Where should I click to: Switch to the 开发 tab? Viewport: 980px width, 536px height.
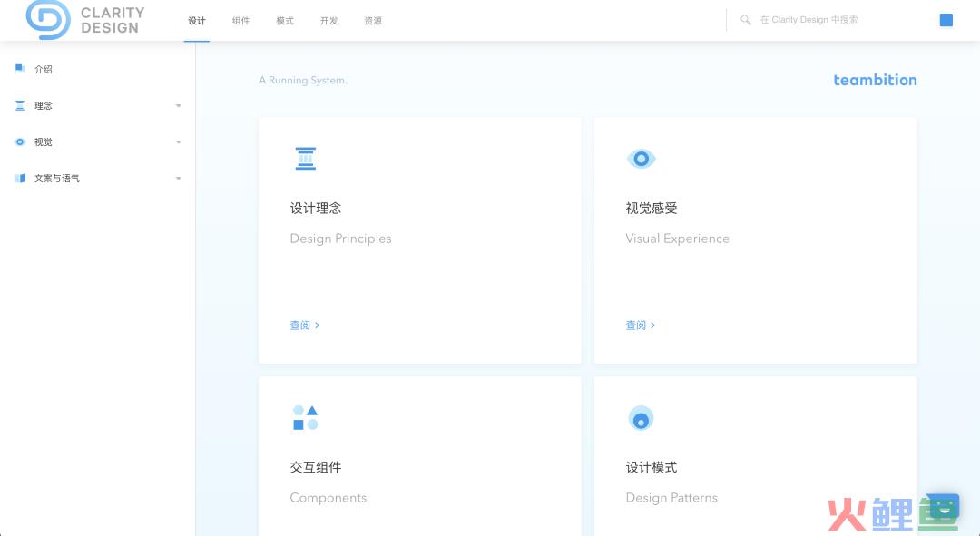pyautogui.click(x=328, y=21)
